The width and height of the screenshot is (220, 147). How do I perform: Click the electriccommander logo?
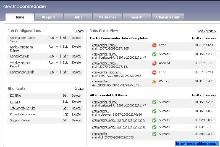tap(25, 7)
